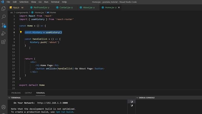Click React icon of About.jsx tab
The height and width of the screenshot is (114, 202).
(81, 8)
